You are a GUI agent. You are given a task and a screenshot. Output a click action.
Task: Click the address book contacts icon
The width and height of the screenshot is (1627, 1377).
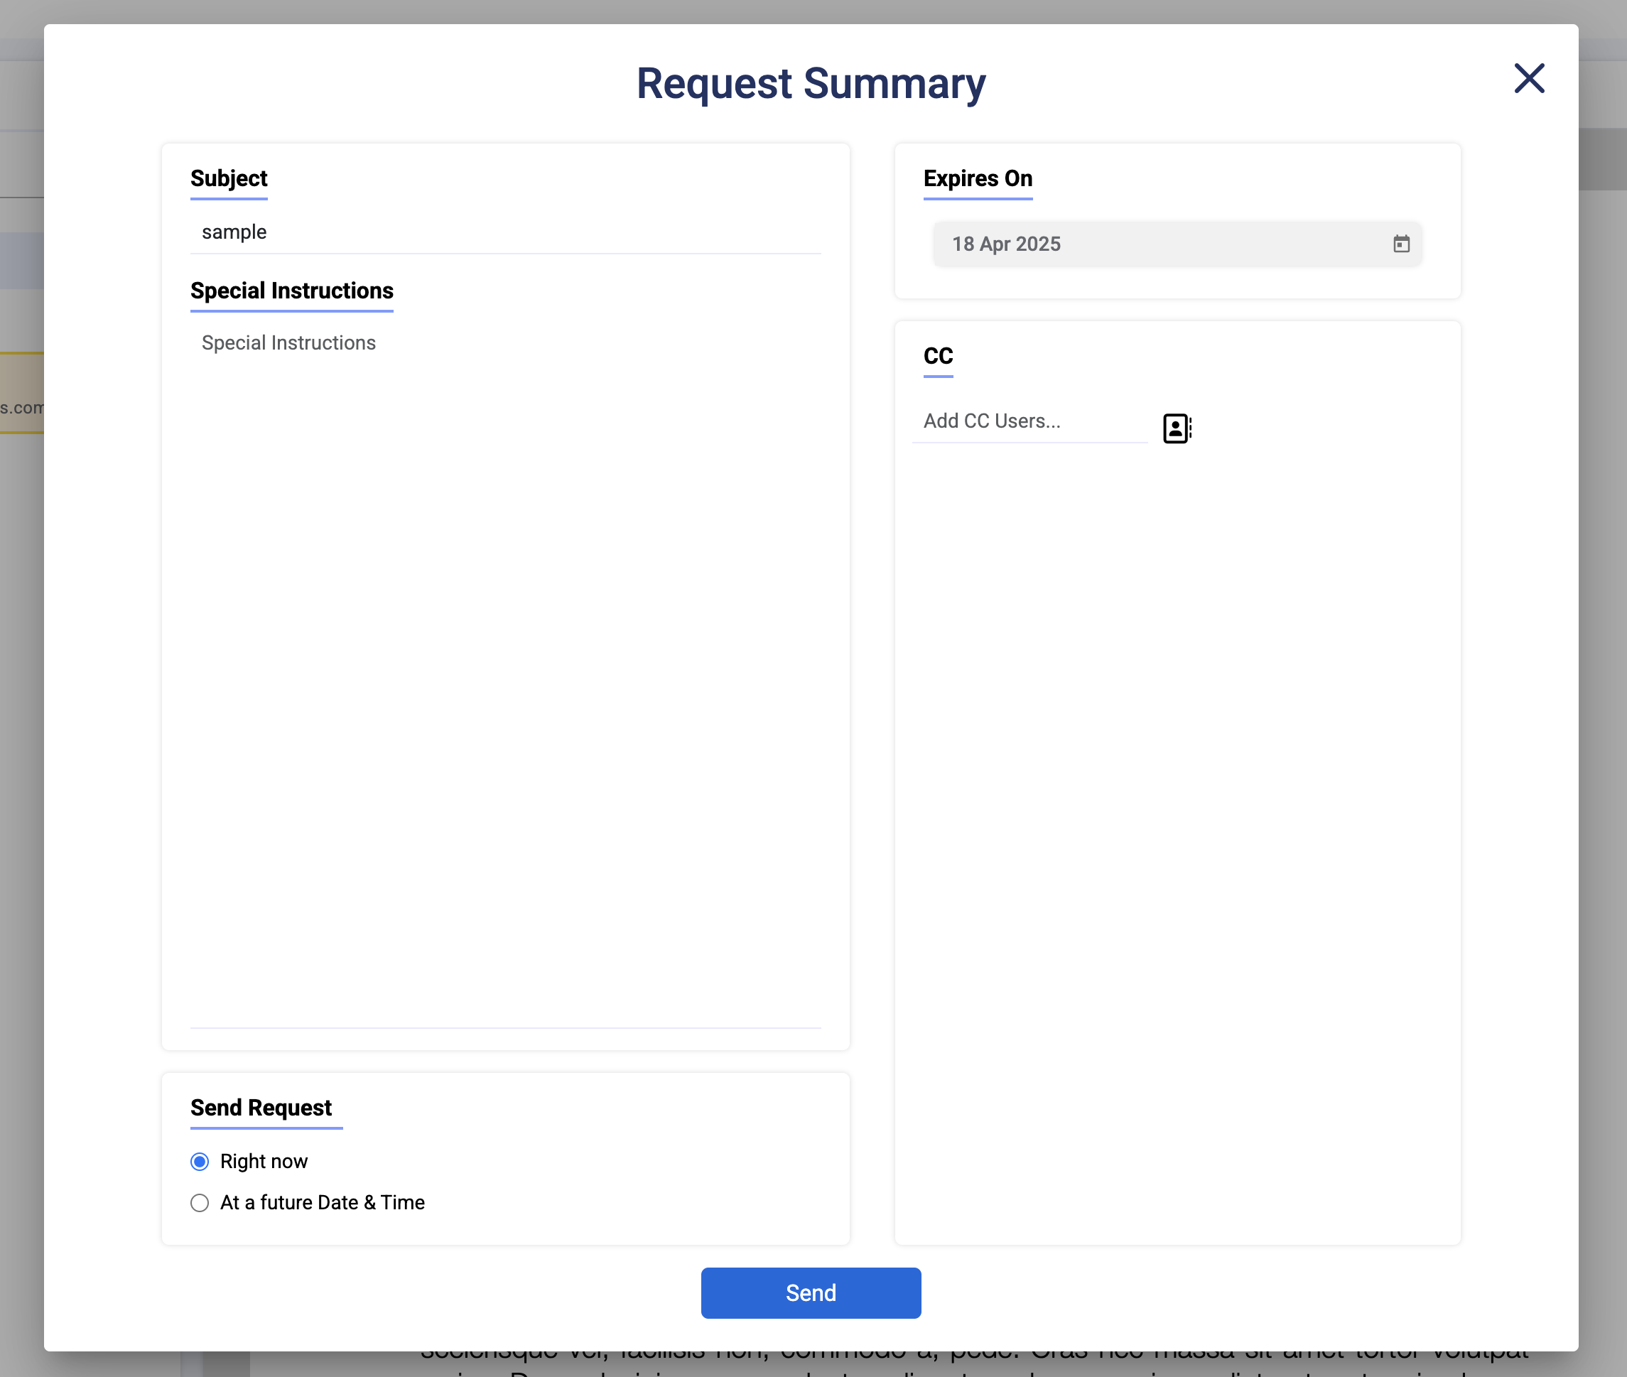tap(1176, 428)
